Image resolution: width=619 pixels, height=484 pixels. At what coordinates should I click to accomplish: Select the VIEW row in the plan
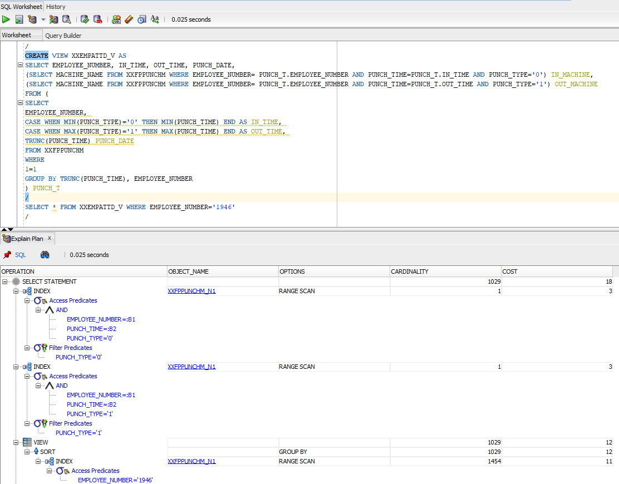41,443
